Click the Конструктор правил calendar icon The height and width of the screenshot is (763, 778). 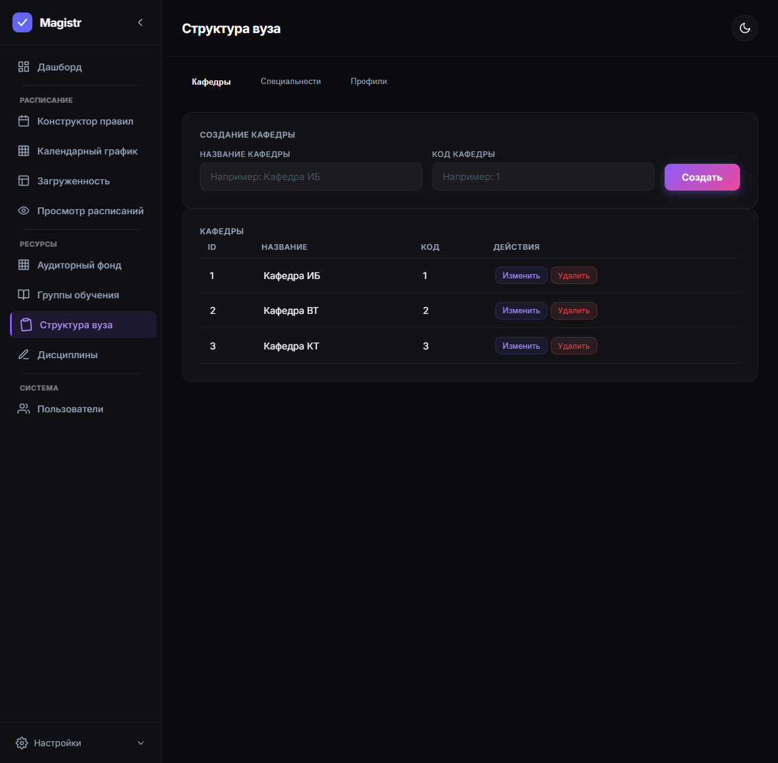click(x=24, y=121)
